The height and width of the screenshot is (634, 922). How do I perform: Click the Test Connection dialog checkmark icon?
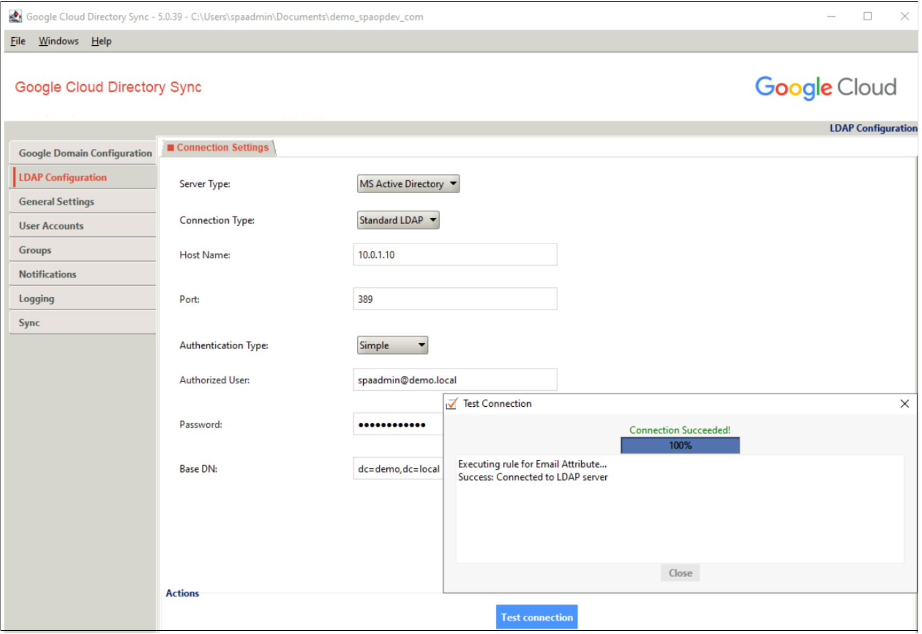(453, 404)
